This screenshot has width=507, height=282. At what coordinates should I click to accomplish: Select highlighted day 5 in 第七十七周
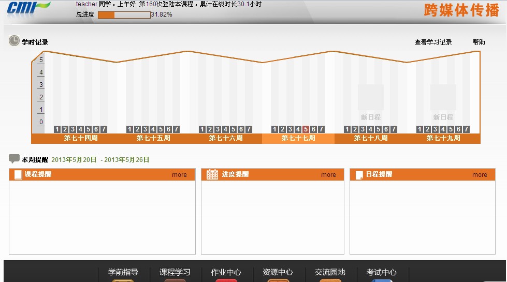(x=306, y=129)
